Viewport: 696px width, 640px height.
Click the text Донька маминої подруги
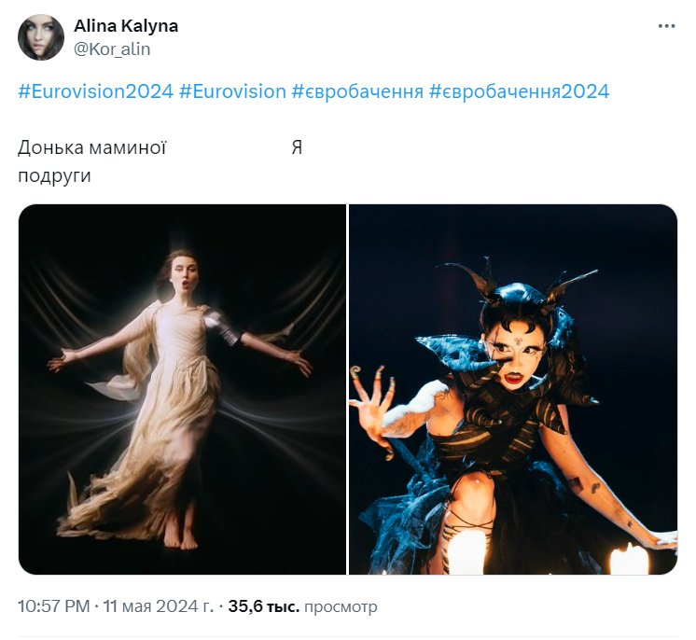tap(91, 160)
